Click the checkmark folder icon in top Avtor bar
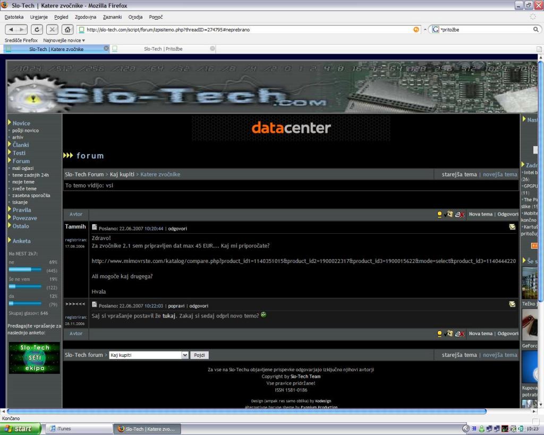The width and height of the screenshot is (544, 435). coord(448,215)
